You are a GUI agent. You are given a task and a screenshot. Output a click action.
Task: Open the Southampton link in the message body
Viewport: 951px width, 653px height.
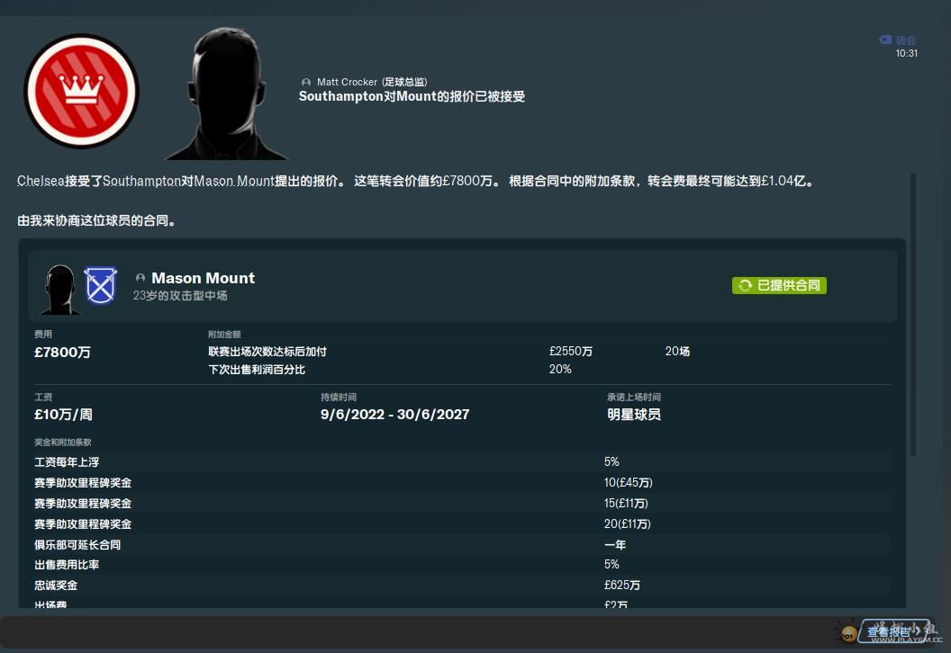(141, 181)
